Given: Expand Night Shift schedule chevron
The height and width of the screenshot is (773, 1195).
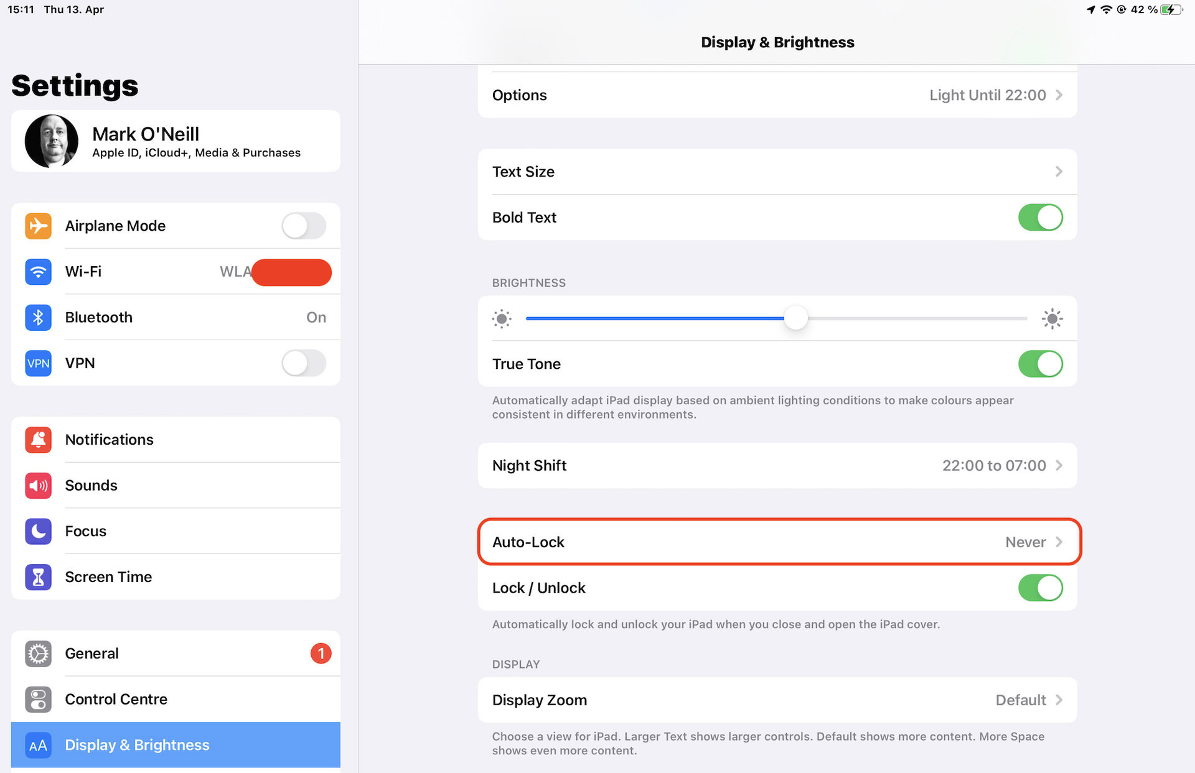Looking at the screenshot, I should [1059, 466].
